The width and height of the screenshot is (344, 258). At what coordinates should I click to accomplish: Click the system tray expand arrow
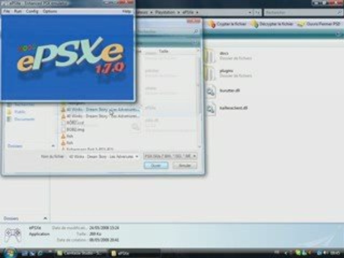point(286,253)
